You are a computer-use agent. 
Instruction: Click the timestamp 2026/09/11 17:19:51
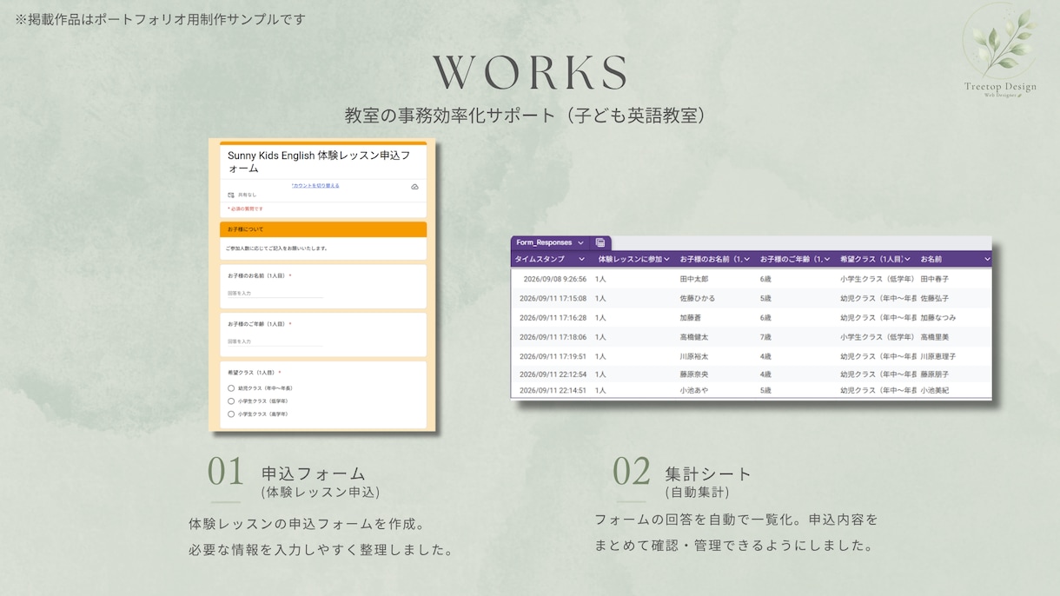click(x=553, y=356)
